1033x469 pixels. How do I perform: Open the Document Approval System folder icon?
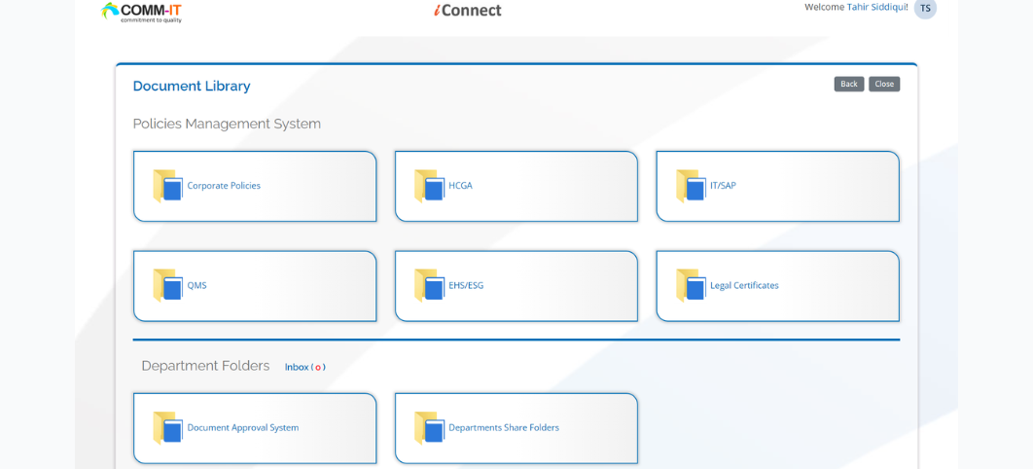coord(167,428)
